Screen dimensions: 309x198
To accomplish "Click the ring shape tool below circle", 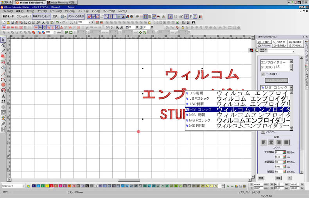I will click(3, 90).
